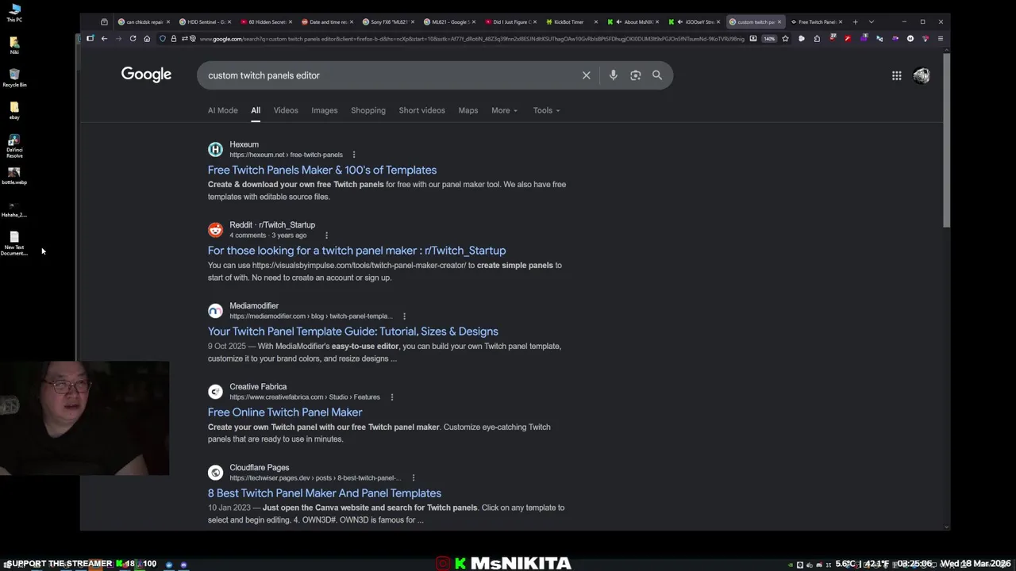Click the magnifier search submit icon
This screenshot has width=1016, height=571.
click(657, 75)
